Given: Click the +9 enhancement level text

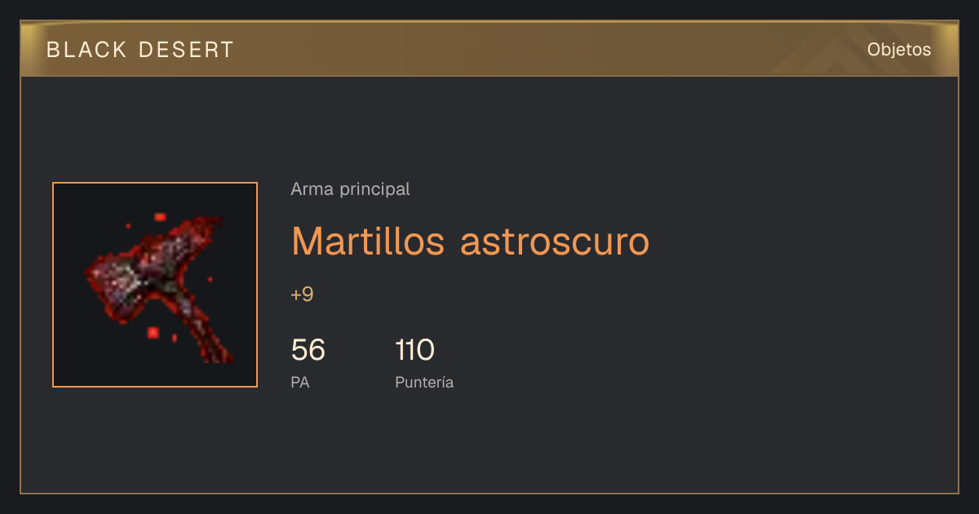Looking at the screenshot, I should coord(302,295).
